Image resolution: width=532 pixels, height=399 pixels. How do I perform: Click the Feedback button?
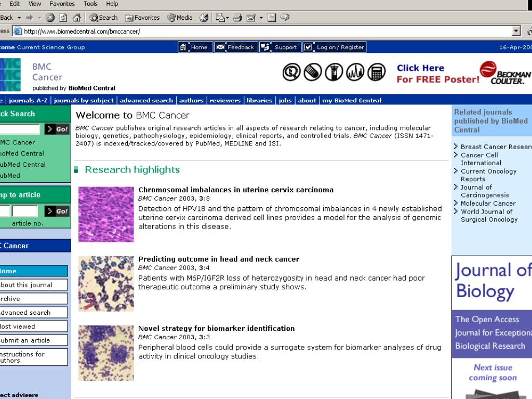click(236, 47)
